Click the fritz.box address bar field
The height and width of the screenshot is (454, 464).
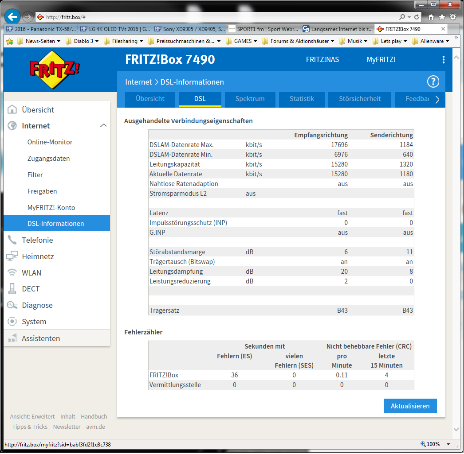click(216, 17)
